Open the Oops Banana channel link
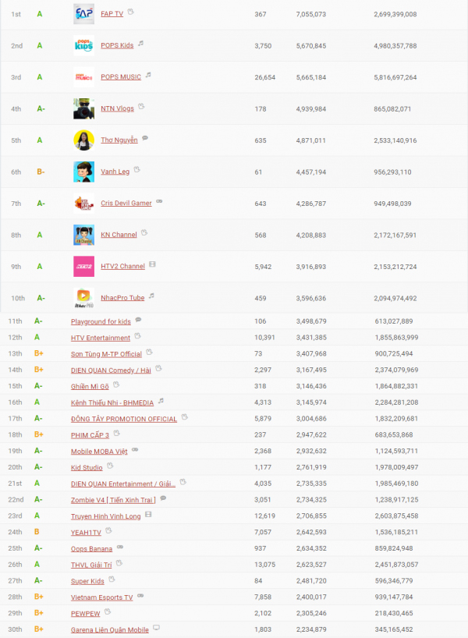This screenshot has width=468, height=638. point(91,548)
